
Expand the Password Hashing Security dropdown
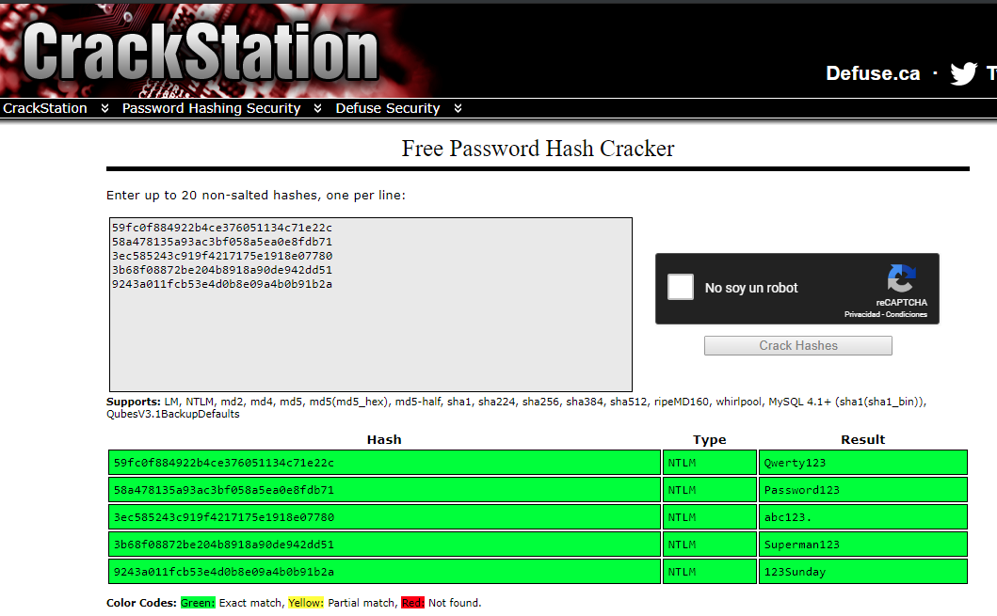(x=317, y=108)
